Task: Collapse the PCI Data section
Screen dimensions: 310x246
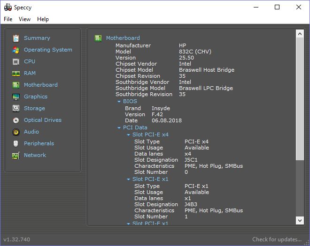Action: 119,128
